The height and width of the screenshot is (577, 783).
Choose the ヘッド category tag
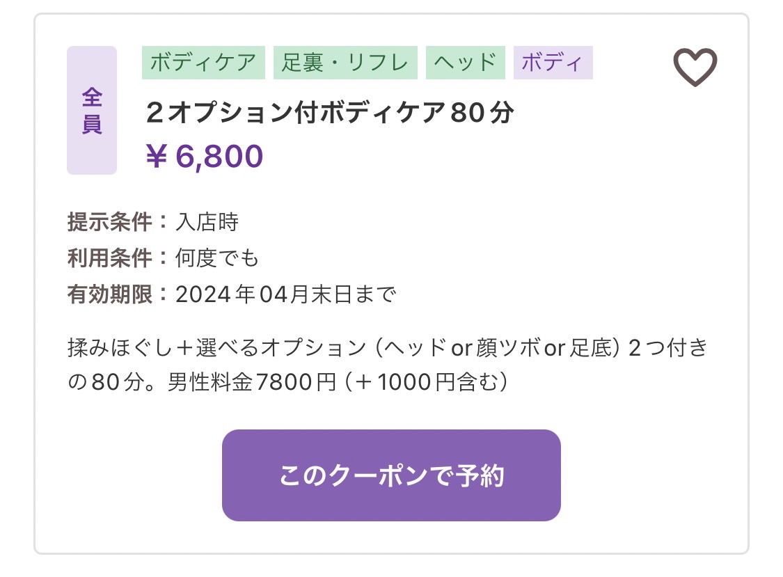pyautogui.click(x=466, y=63)
